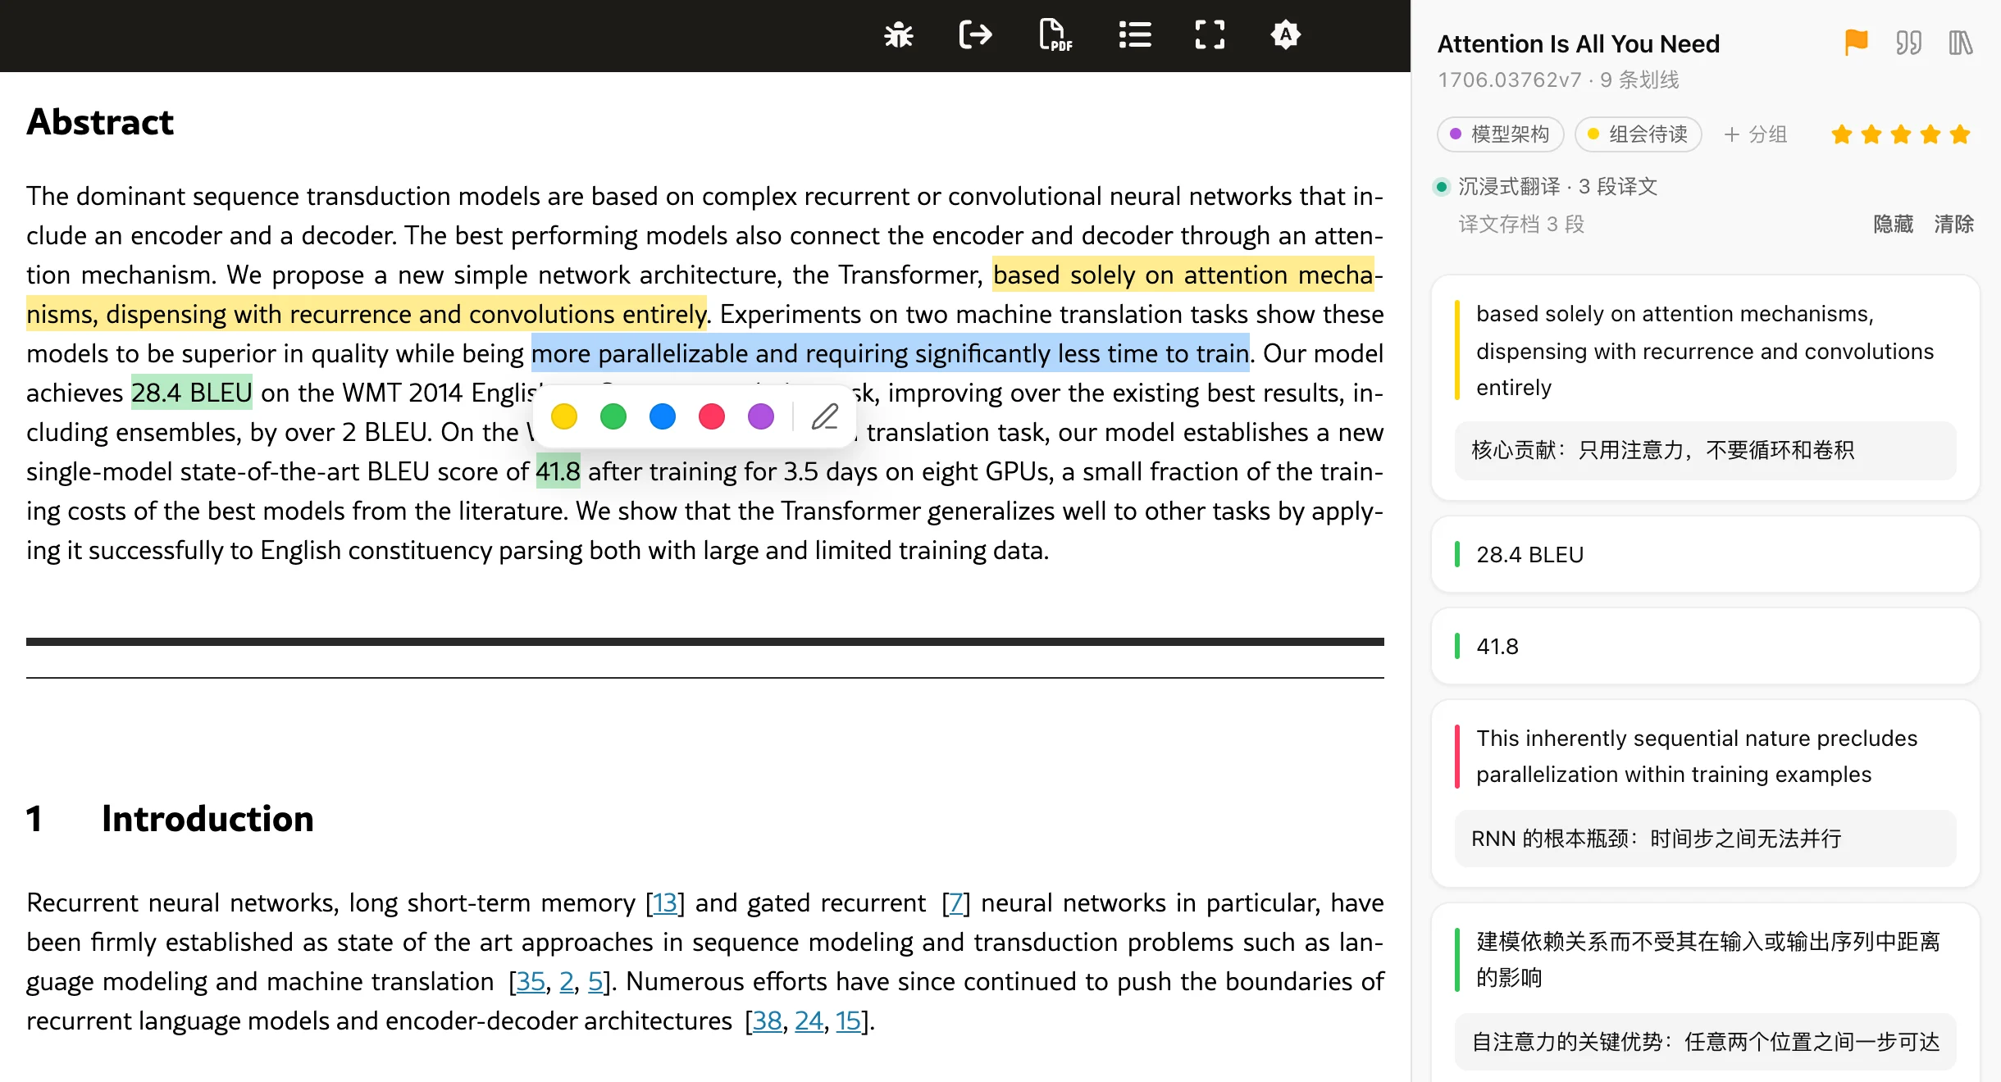This screenshot has height=1082, width=2001.
Task: Add a new group with 分组
Action: (x=1756, y=134)
